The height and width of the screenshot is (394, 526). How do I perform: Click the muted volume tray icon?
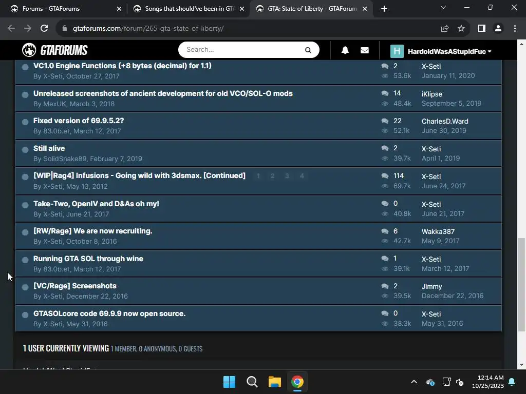[460, 382]
